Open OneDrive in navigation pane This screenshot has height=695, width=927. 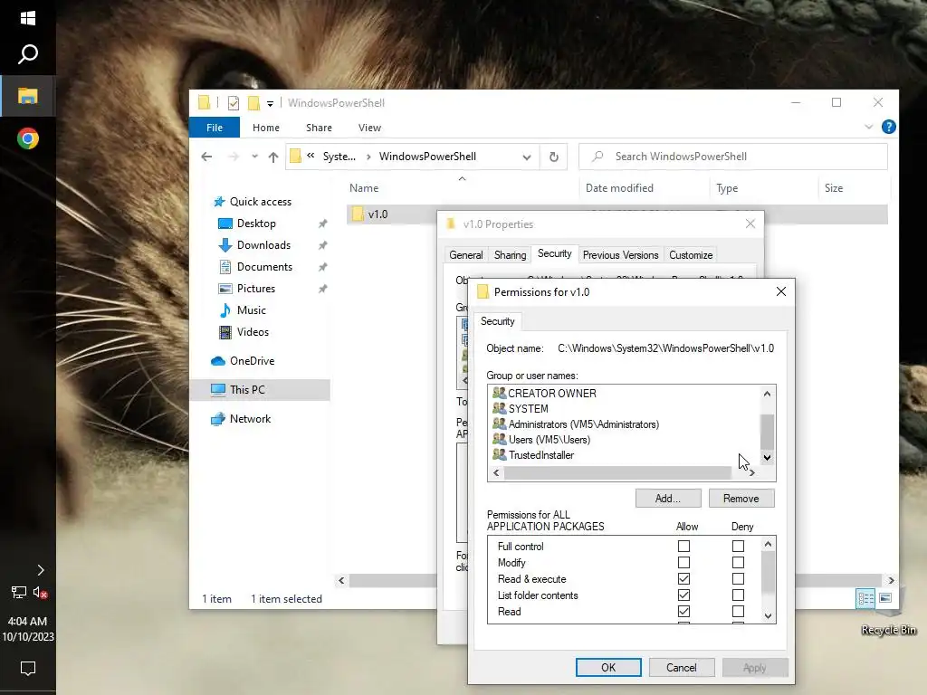coord(252,361)
